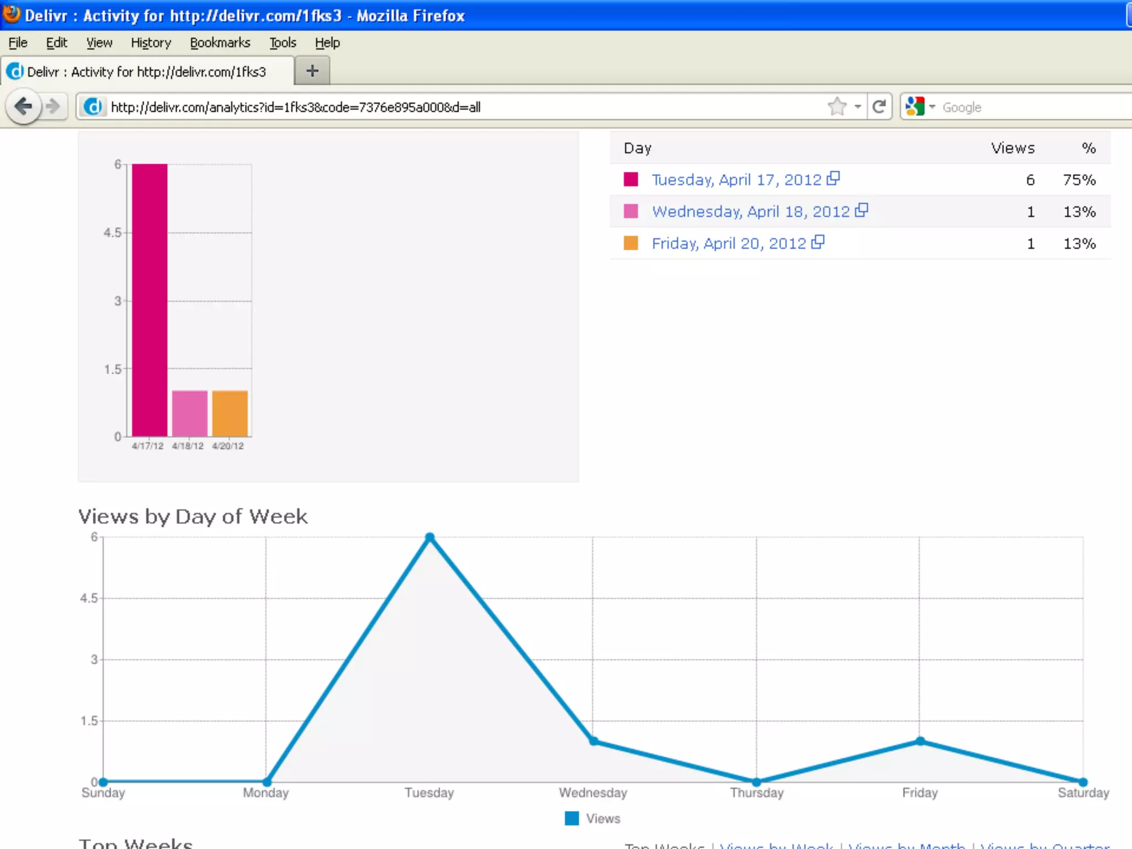Click the bookmark star icon
The height and width of the screenshot is (849, 1132).
tap(837, 106)
